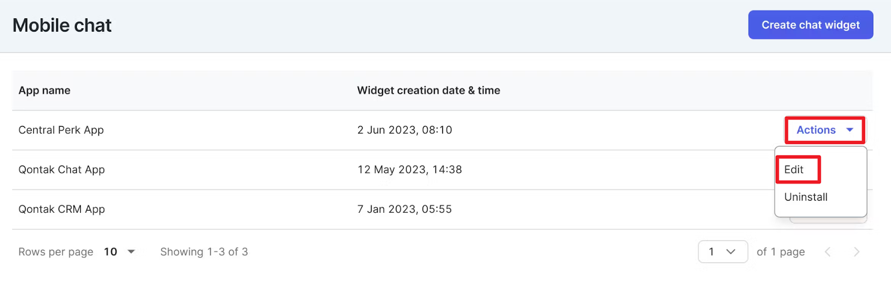Screen dimensions: 891x304
Task: Click the Mobile chat page heading
Action: (x=62, y=25)
